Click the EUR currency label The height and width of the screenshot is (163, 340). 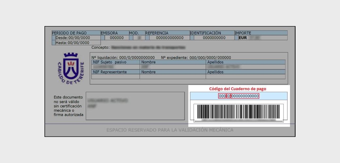pyautogui.click(x=243, y=37)
